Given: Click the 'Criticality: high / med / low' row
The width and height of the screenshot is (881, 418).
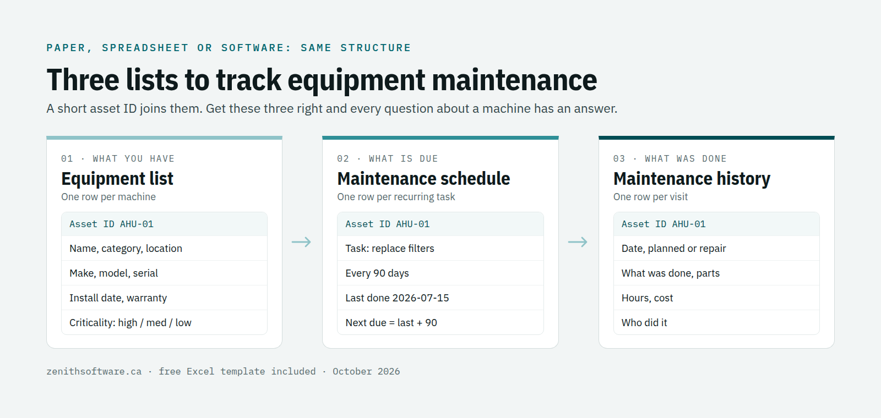Looking at the screenshot, I should pyautogui.click(x=164, y=323).
